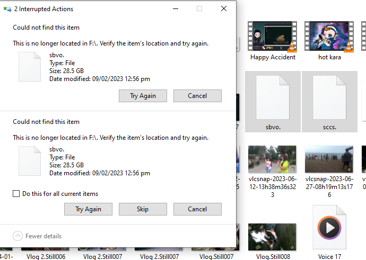Click the 'Happy Accident' file name label

pyautogui.click(x=273, y=57)
